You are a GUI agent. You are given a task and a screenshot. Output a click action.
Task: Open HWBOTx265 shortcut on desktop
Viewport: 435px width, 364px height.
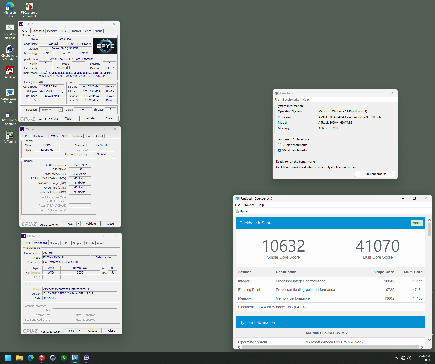click(x=10, y=118)
